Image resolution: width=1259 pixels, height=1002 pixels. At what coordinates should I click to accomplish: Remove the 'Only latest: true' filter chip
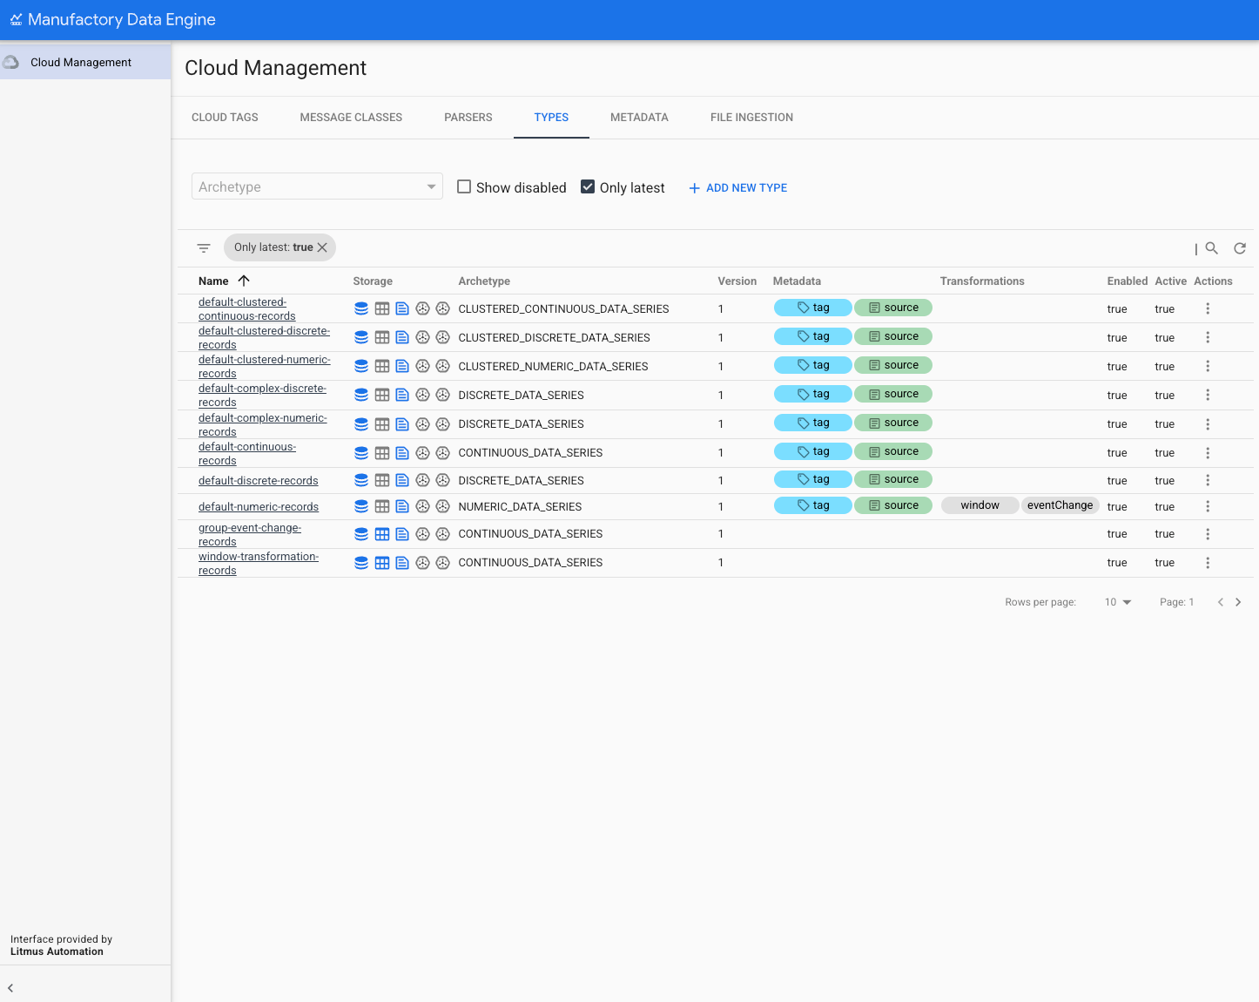click(322, 247)
